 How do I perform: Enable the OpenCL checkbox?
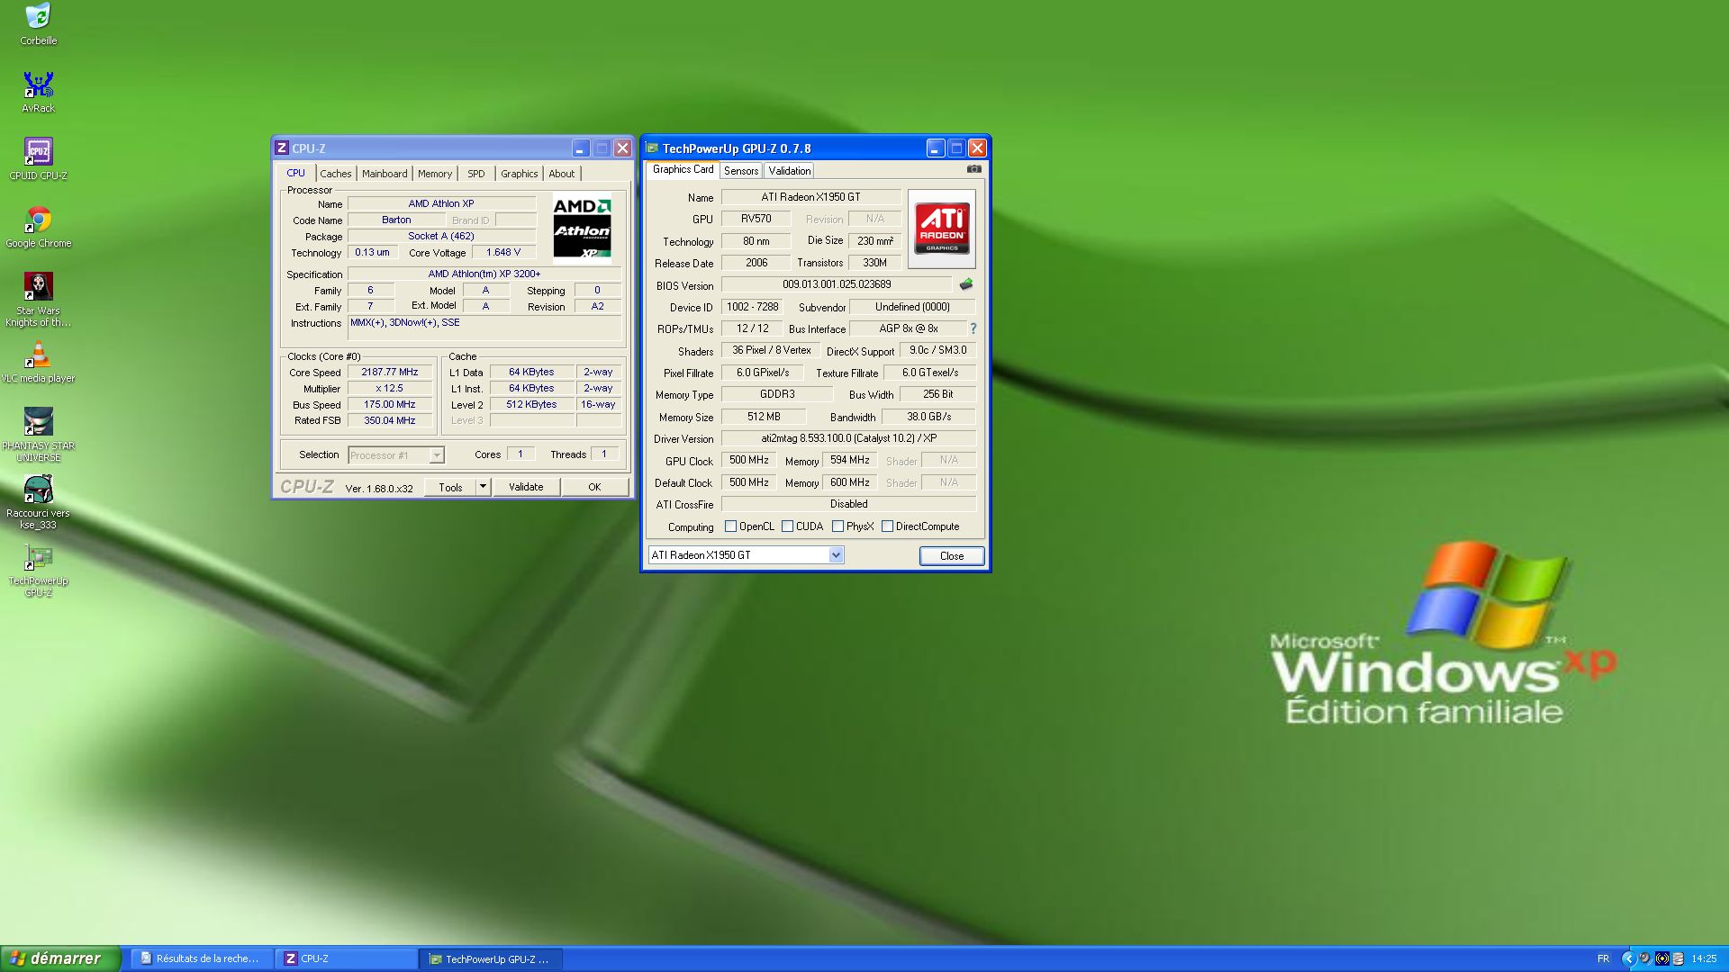[731, 526]
